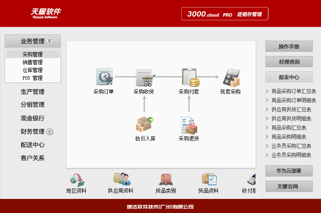Open 生产管理 in the left sidebar
Screen dimensions: 321x213
33,92
